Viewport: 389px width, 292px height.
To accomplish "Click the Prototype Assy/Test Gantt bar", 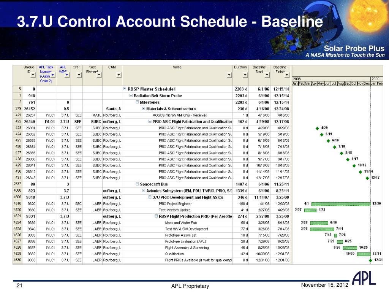I will pos(335,235).
